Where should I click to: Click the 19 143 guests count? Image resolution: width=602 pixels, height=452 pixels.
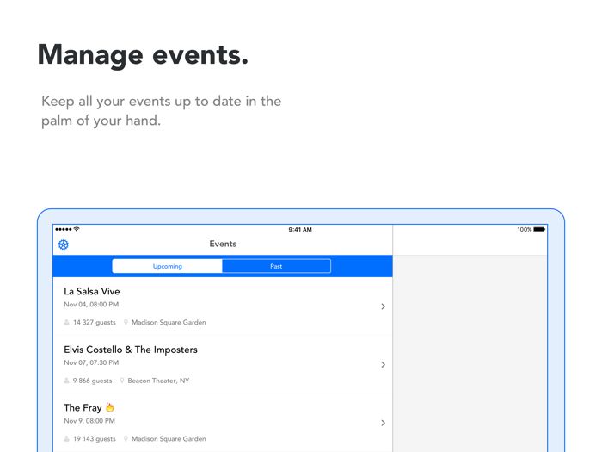point(95,438)
